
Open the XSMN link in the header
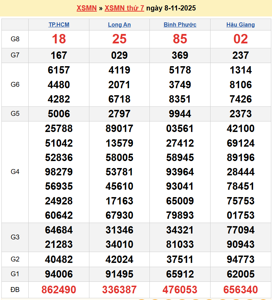(87, 8)
